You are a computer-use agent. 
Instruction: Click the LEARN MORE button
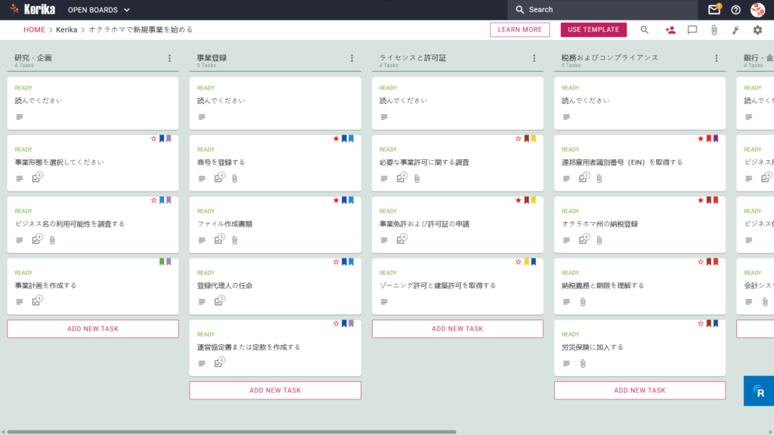(520, 29)
